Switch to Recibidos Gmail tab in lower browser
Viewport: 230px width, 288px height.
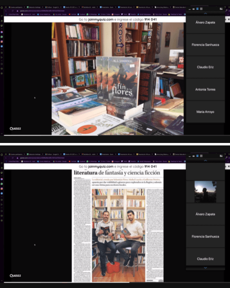tap(89, 154)
